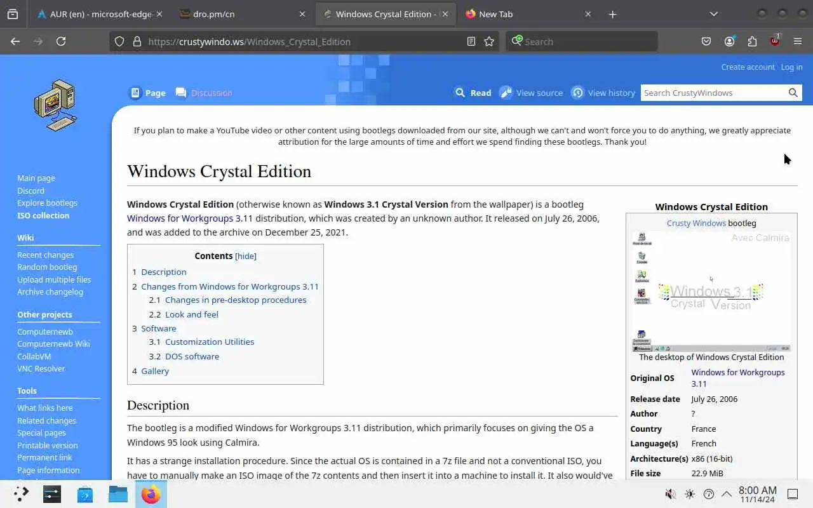
Task: Open the Pocket save icon
Action: (706, 41)
